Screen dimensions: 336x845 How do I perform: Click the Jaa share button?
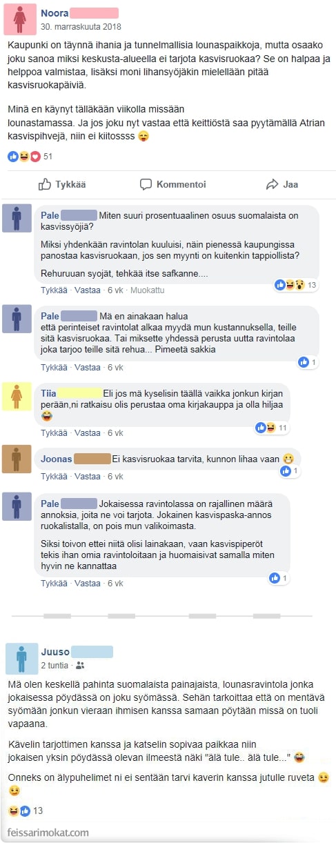click(x=281, y=184)
